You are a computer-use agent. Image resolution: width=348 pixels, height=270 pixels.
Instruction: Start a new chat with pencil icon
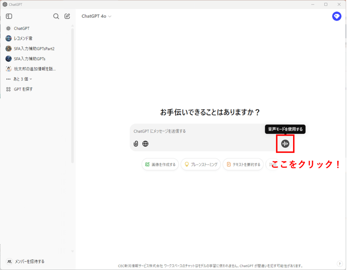point(67,16)
